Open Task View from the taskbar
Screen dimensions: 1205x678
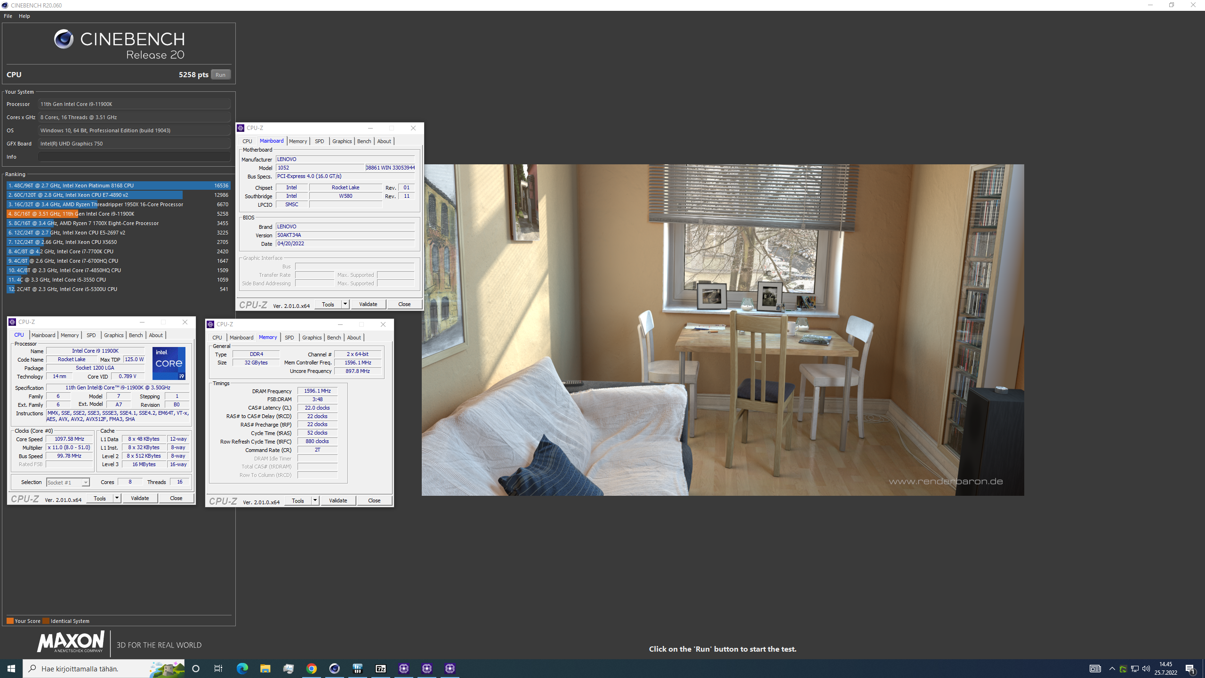218,669
